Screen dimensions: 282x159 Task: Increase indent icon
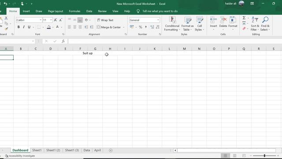(91, 27)
